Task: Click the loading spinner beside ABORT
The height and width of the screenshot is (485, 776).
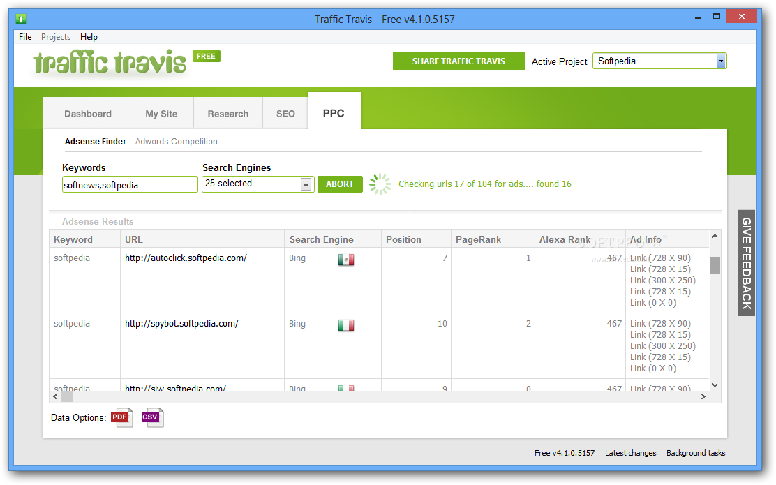Action: 380,184
